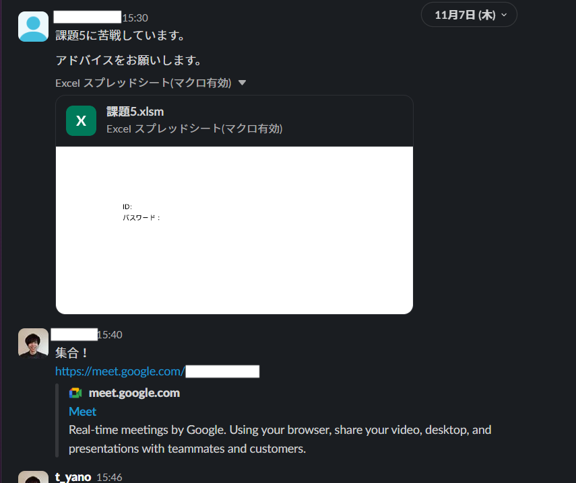Viewport: 576px width, 483px height.
Task: Click the green Excel file icon
Action: pyautogui.click(x=81, y=121)
